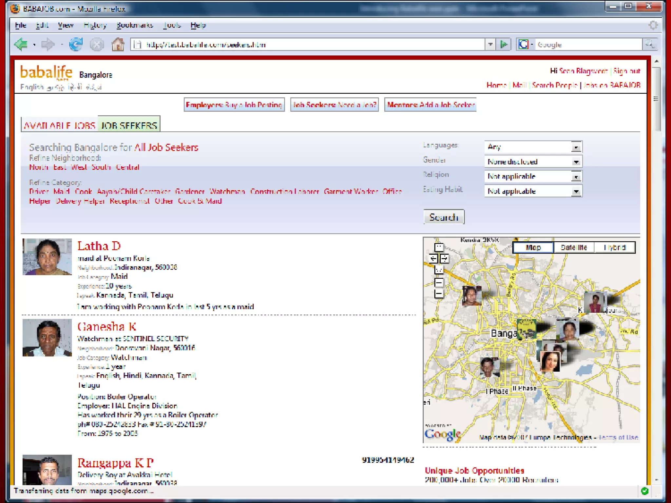Switch map to Satellite view
This screenshot has height=503, width=671.
(x=573, y=248)
